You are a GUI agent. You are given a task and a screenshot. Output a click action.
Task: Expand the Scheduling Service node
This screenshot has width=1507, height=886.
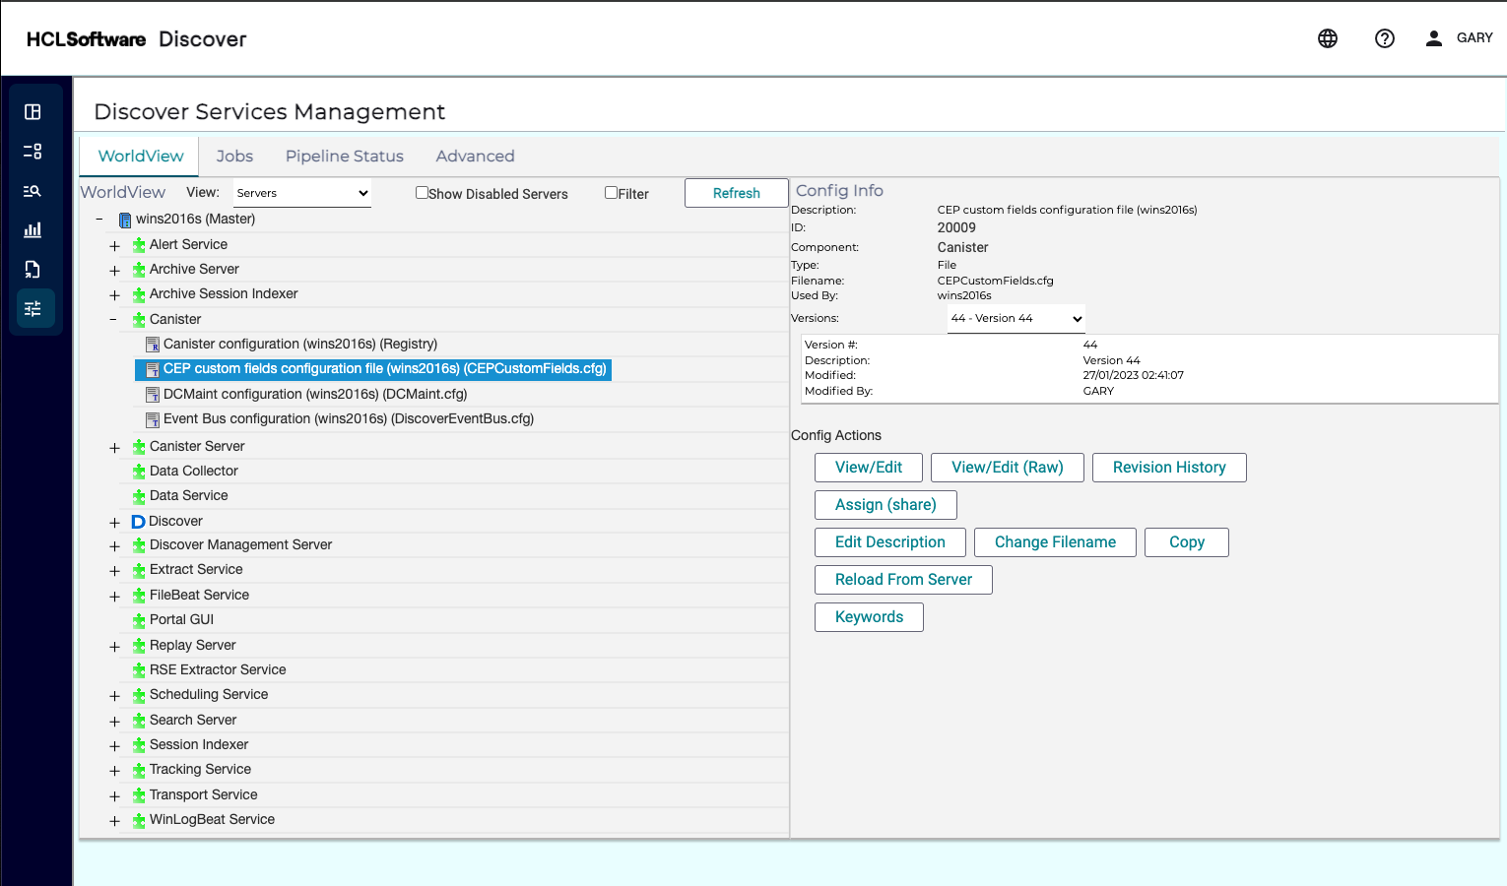114,695
